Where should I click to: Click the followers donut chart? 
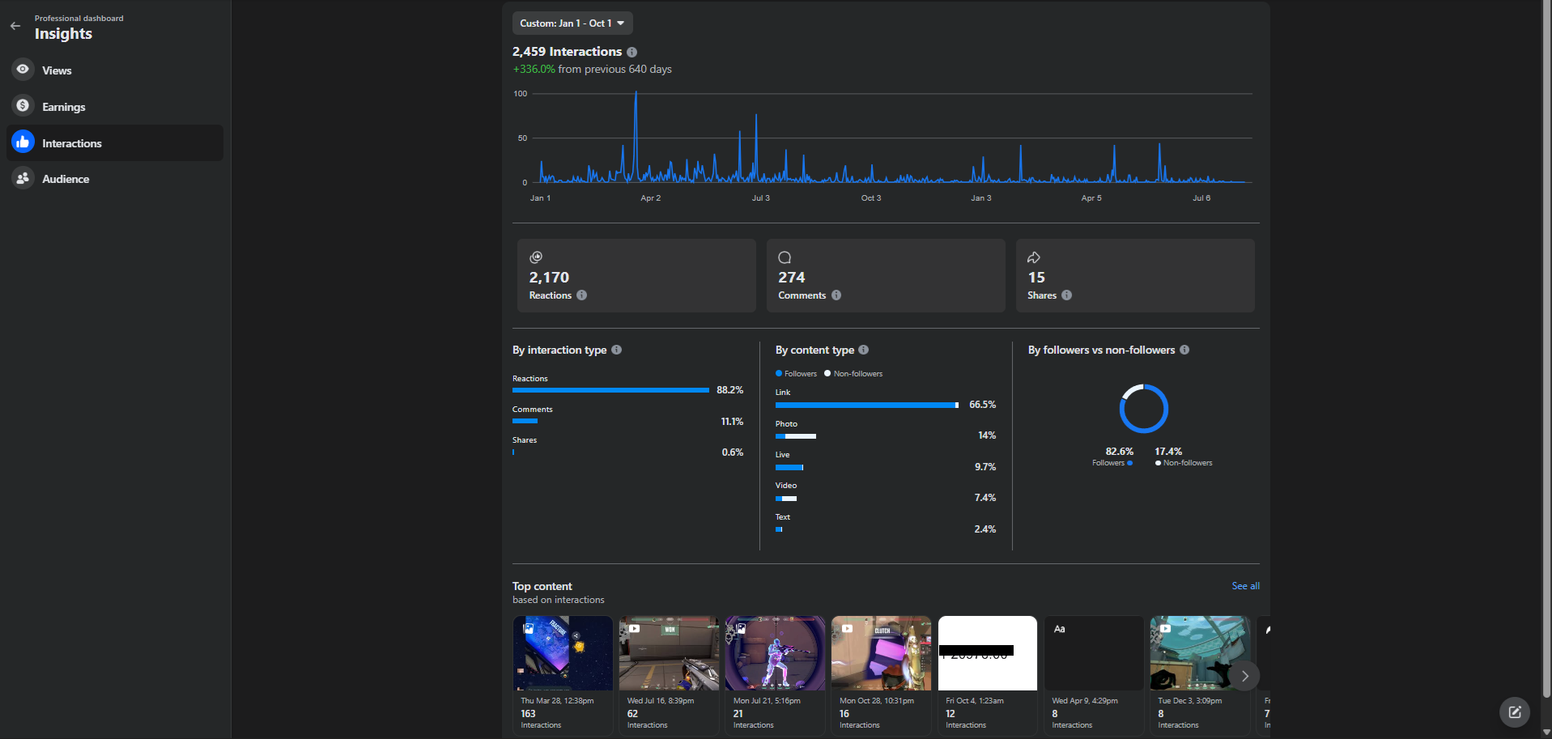point(1143,409)
